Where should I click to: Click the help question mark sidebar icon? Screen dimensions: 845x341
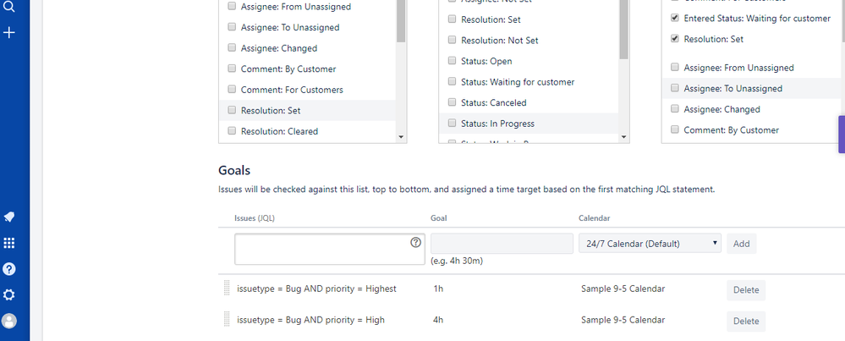9,269
